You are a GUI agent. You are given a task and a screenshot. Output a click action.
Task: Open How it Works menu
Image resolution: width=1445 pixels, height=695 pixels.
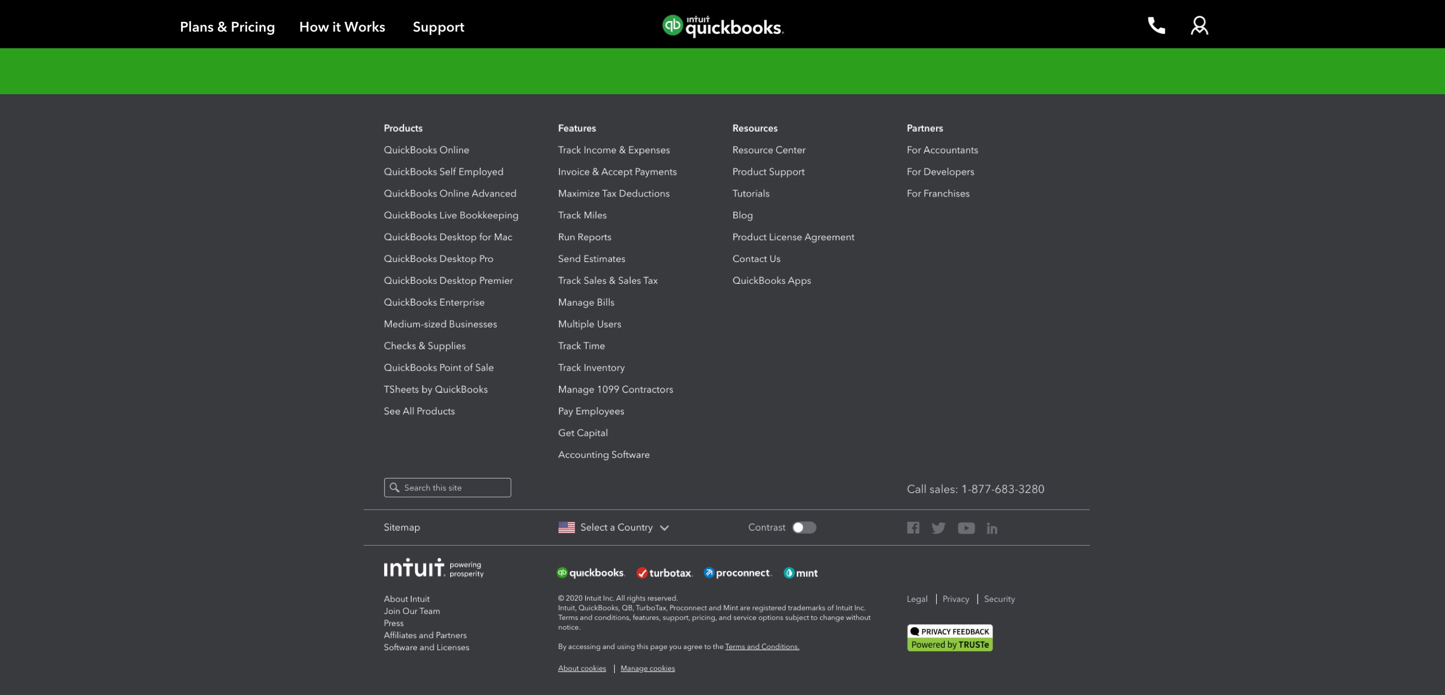[342, 27]
